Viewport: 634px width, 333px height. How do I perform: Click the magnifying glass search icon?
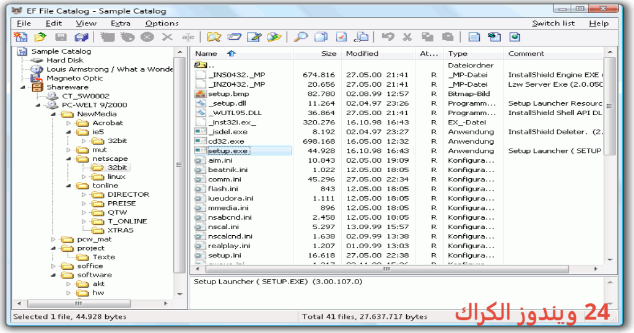click(300, 37)
